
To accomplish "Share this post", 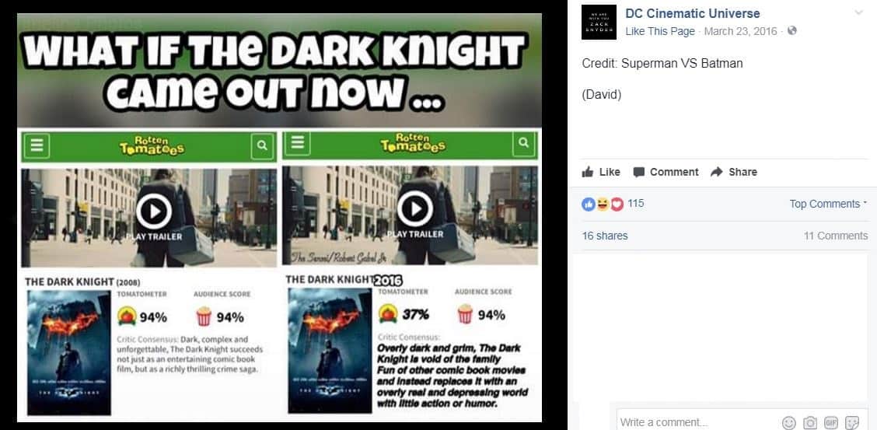I will [733, 172].
